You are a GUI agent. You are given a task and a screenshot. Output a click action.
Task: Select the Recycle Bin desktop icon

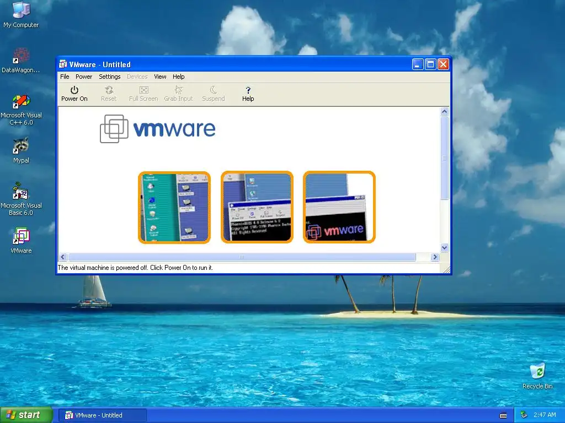pos(537,376)
